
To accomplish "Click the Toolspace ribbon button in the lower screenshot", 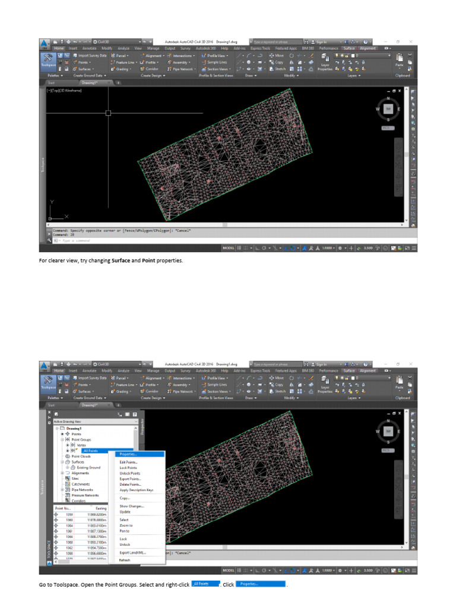I will 48,382.
